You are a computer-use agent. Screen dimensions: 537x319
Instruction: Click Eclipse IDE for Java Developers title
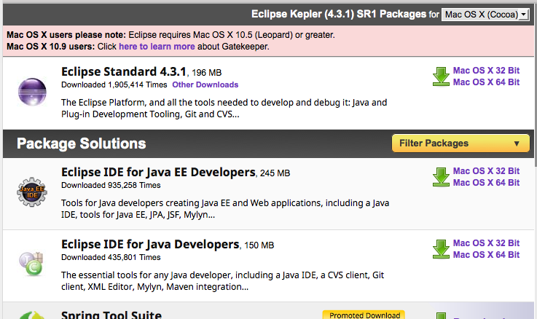(x=150, y=245)
